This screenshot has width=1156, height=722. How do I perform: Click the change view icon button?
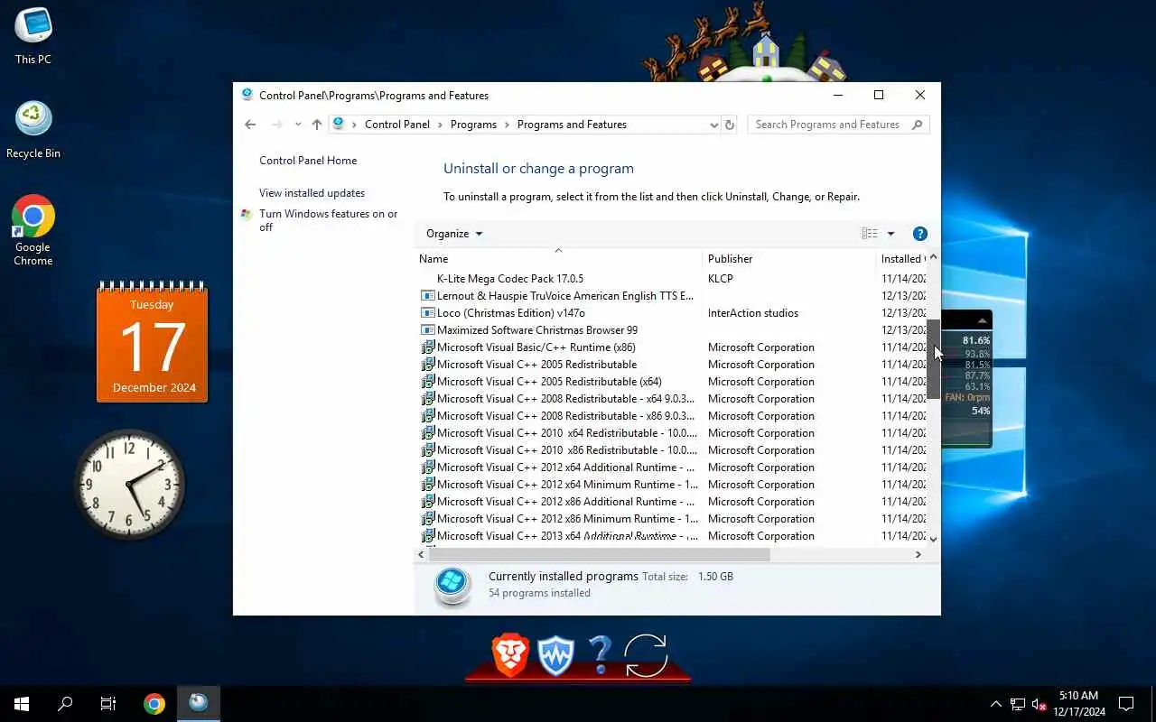(x=870, y=234)
